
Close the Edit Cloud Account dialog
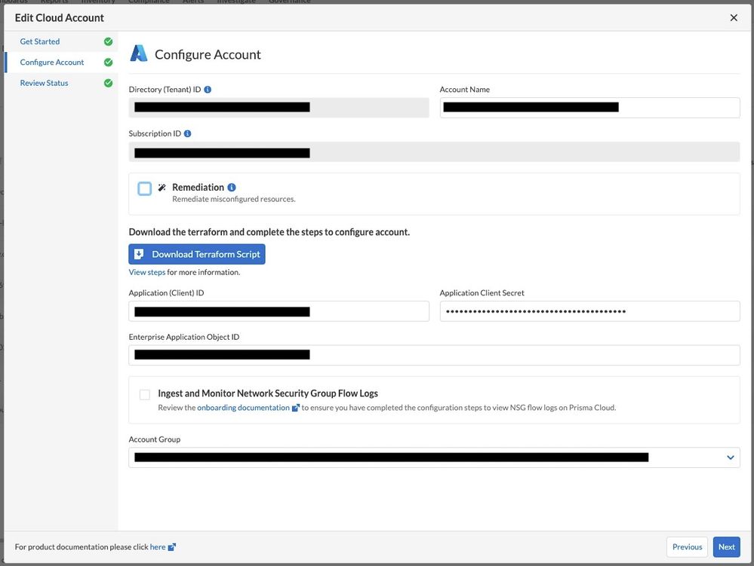[734, 17]
